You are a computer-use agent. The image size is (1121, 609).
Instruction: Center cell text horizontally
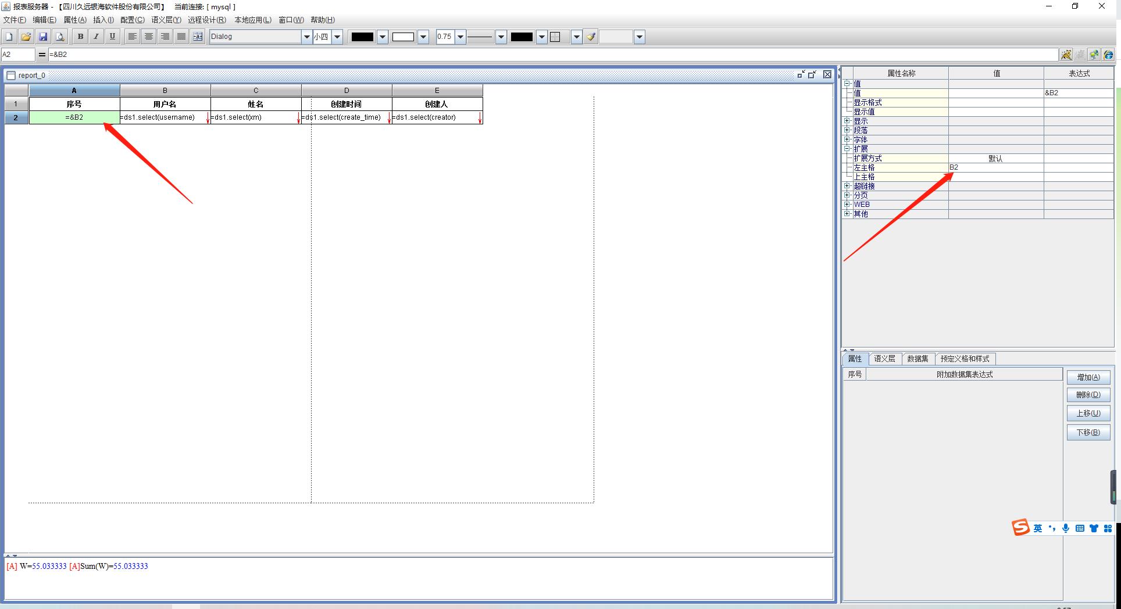coord(149,37)
